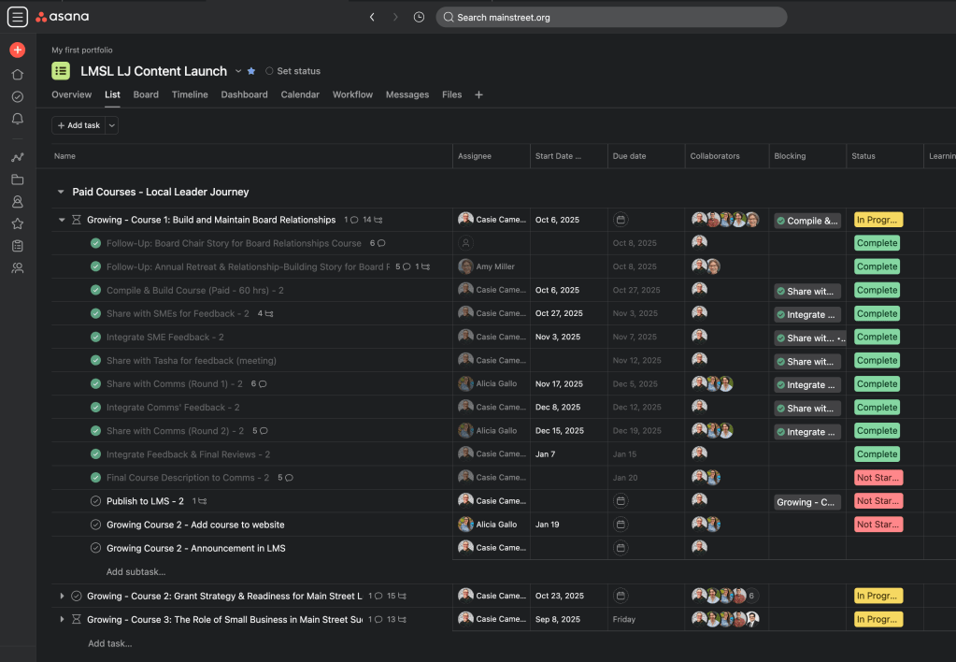The width and height of the screenshot is (956, 662).
Task: Click the red create plus button
Action: [x=17, y=50]
